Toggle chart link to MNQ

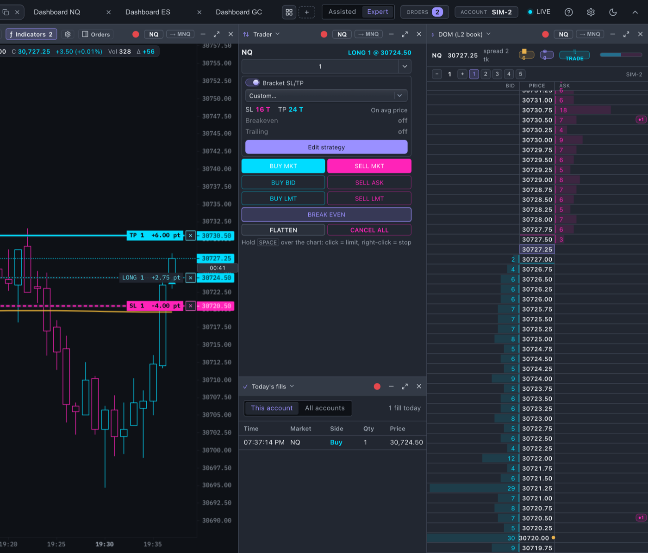(x=180, y=34)
